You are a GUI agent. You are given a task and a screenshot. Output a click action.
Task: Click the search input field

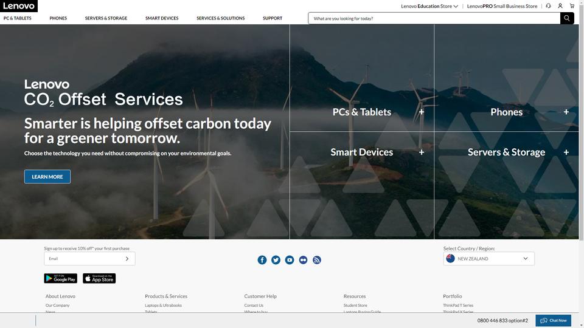(434, 18)
